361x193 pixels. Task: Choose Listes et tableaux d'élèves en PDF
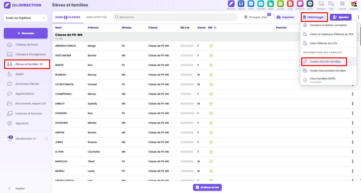[x=328, y=34]
